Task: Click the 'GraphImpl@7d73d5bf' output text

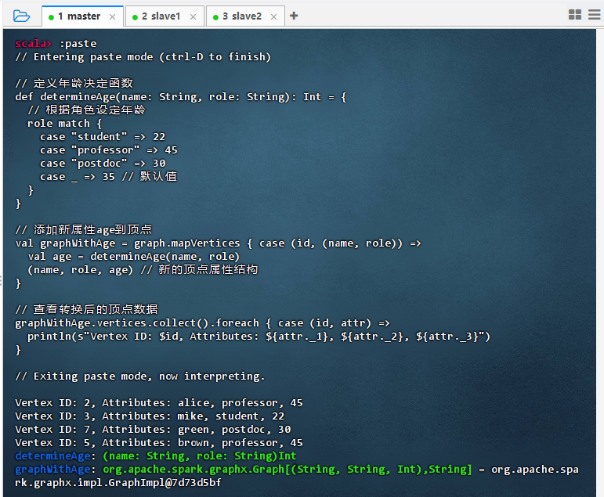Action: (x=165, y=483)
